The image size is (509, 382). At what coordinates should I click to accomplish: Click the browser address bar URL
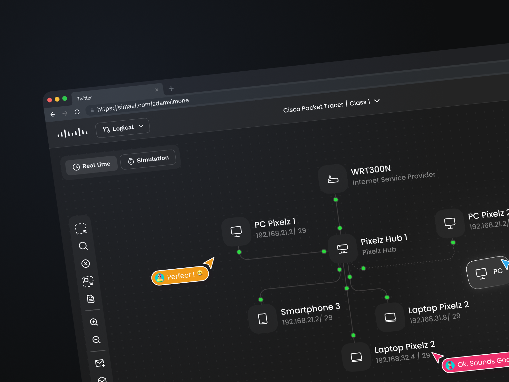click(143, 104)
